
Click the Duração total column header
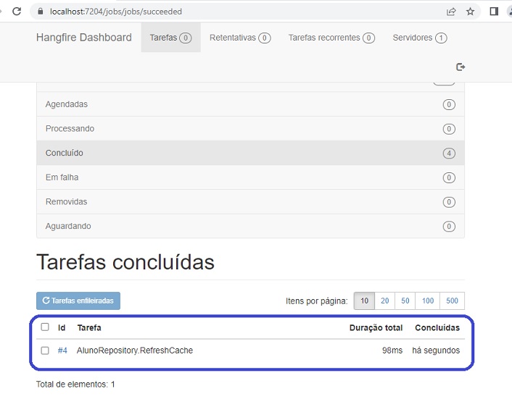(376, 328)
